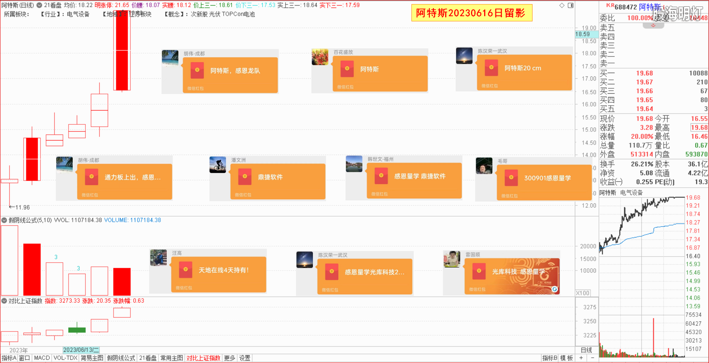Click the stock code 688472
This screenshot has width=709, height=363.
click(625, 7)
